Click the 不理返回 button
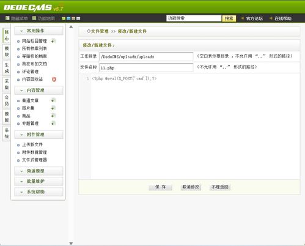Image resolution: width=305 pixels, height=246 pixels. click(220, 187)
